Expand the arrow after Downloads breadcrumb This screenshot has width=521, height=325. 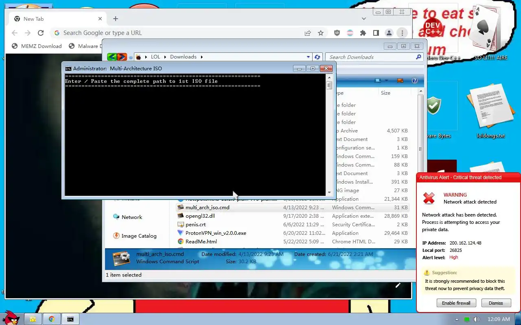click(201, 57)
